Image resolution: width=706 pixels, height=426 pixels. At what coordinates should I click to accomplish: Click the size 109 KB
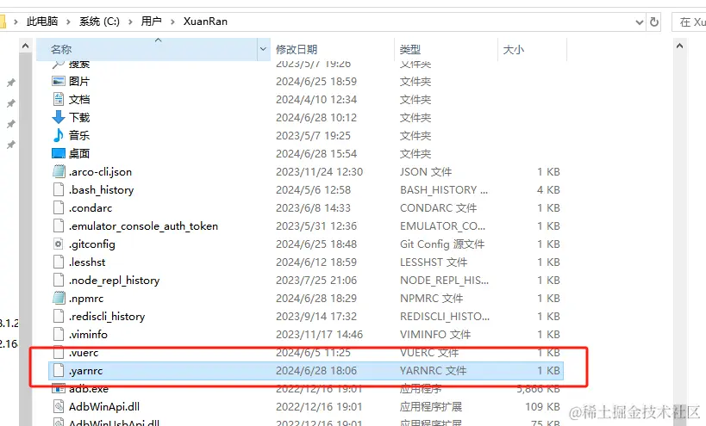coord(542,407)
